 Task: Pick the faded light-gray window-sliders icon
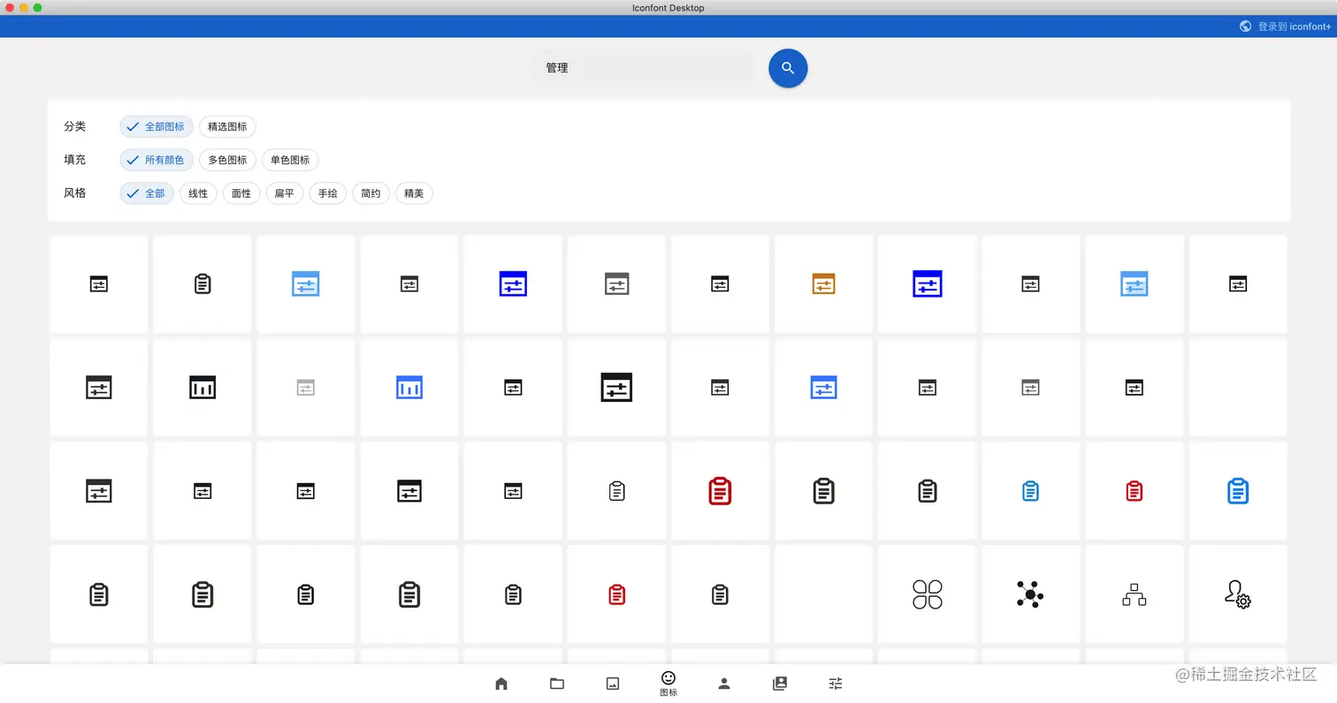tap(306, 387)
